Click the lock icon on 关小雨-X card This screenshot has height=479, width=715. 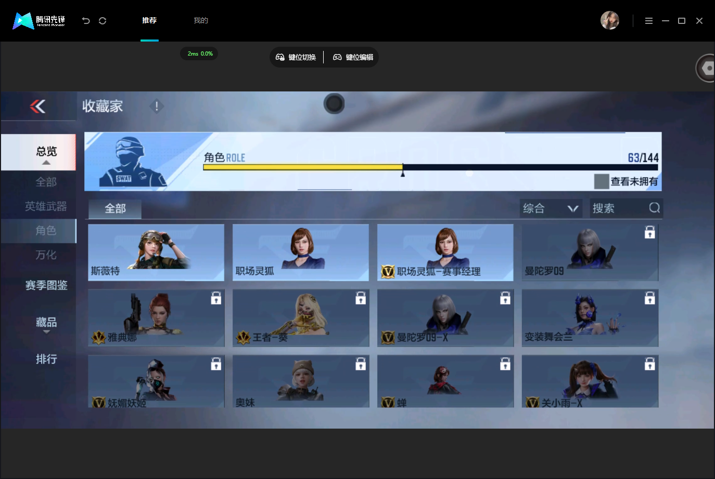650,364
